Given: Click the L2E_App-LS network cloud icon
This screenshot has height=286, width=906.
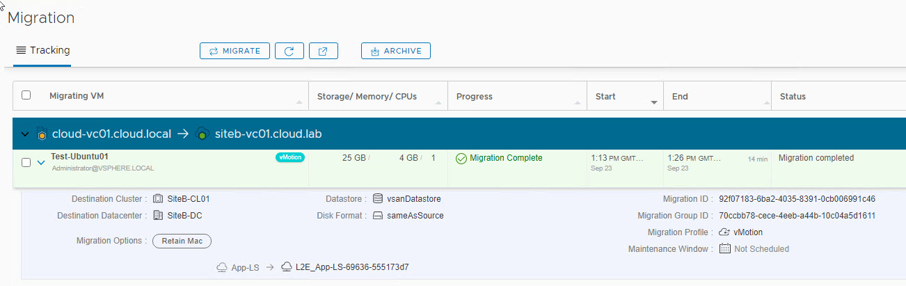Looking at the screenshot, I should point(286,267).
